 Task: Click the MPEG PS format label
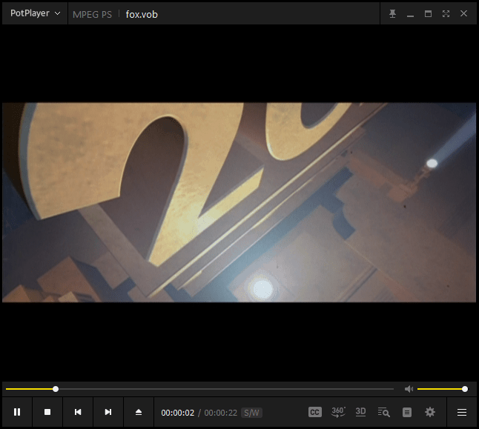pos(92,14)
